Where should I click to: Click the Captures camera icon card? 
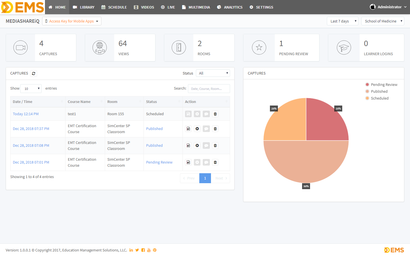(20, 48)
